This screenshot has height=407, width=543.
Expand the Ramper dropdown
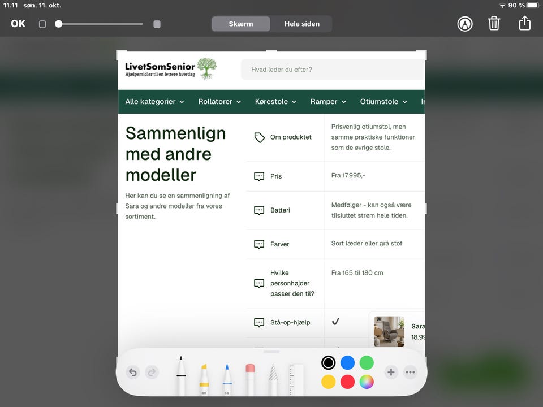click(328, 102)
